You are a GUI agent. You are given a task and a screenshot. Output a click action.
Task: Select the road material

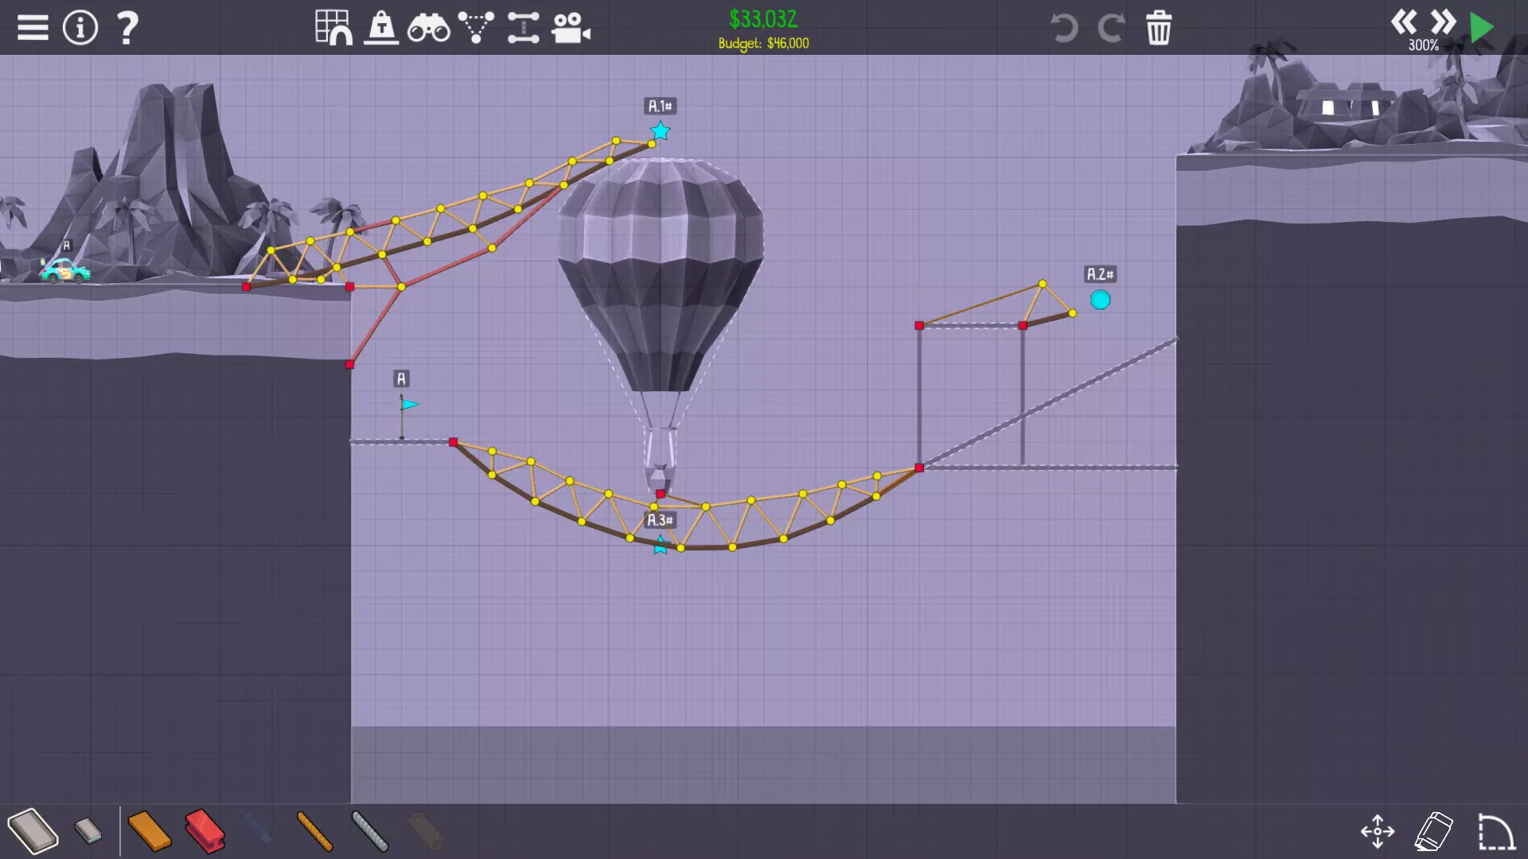(x=33, y=830)
